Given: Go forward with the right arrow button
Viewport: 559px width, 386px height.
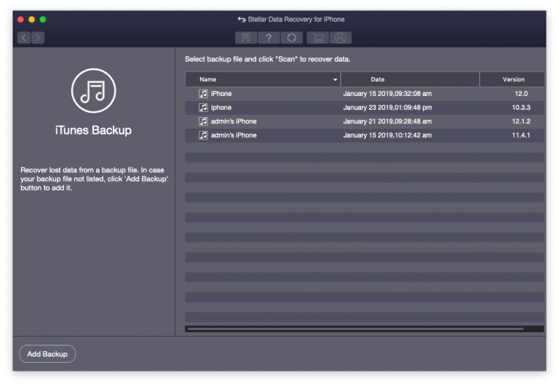Looking at the screenshot, I should coord(38,37).
